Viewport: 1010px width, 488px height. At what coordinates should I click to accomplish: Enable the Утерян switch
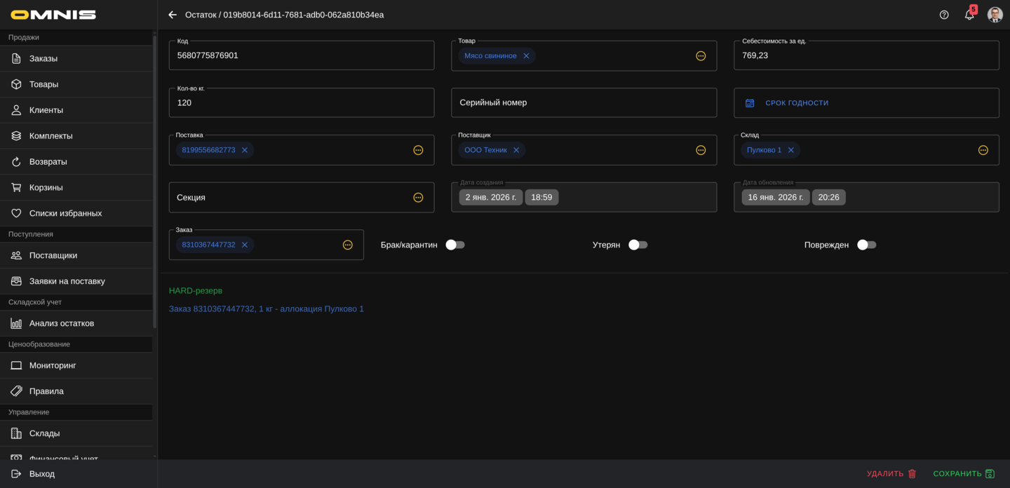[x=638, y=245]
